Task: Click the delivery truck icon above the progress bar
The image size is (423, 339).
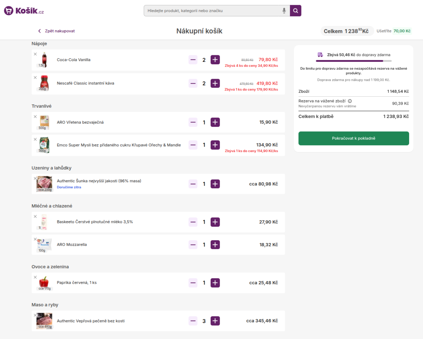Action: (x=320, y=54)
